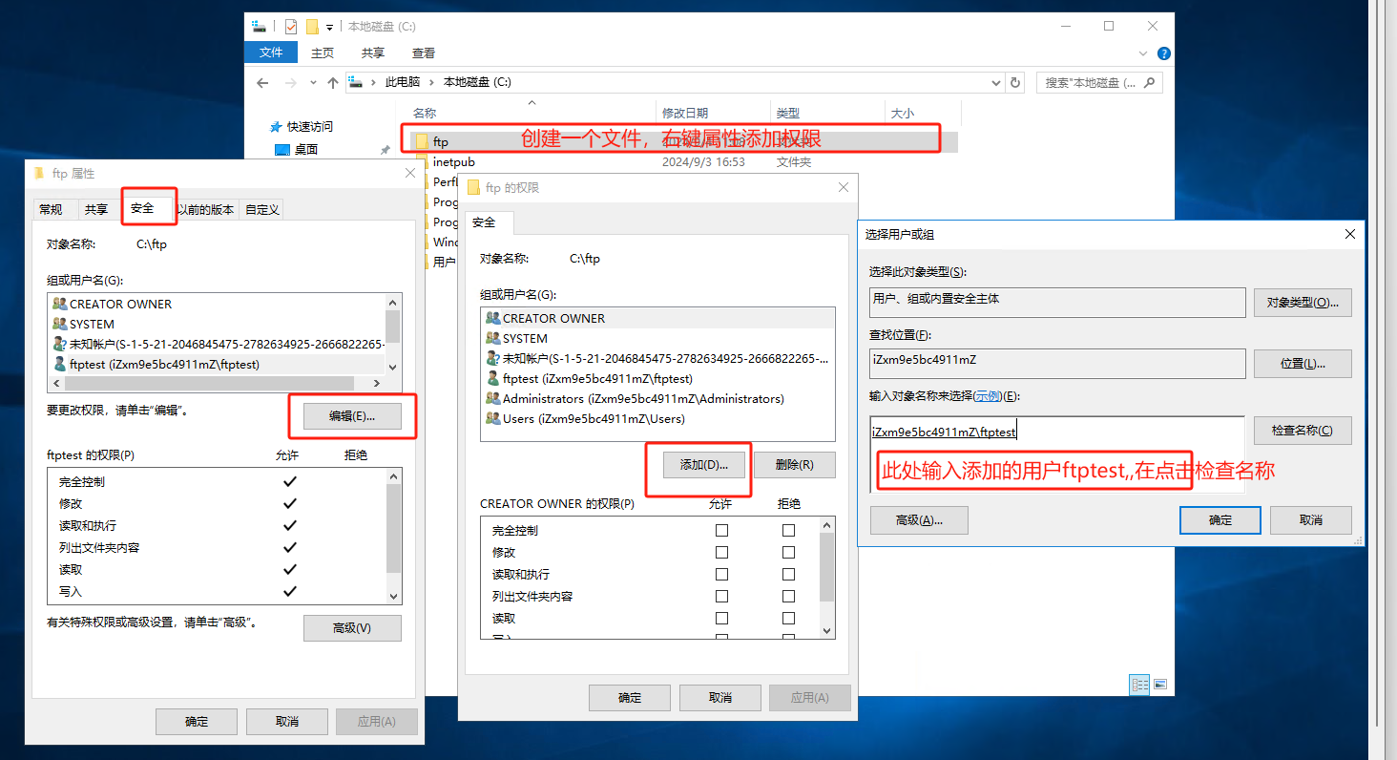Open the 共享 tab in ftp 属性
Viewport: 1397px width, 760px height.
[96, 209]
